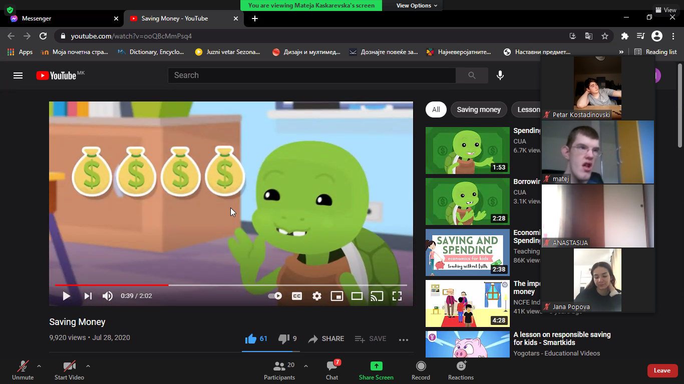Like the video with thumbs up
Screen dimensions: 684x384
tap(251, 339)
